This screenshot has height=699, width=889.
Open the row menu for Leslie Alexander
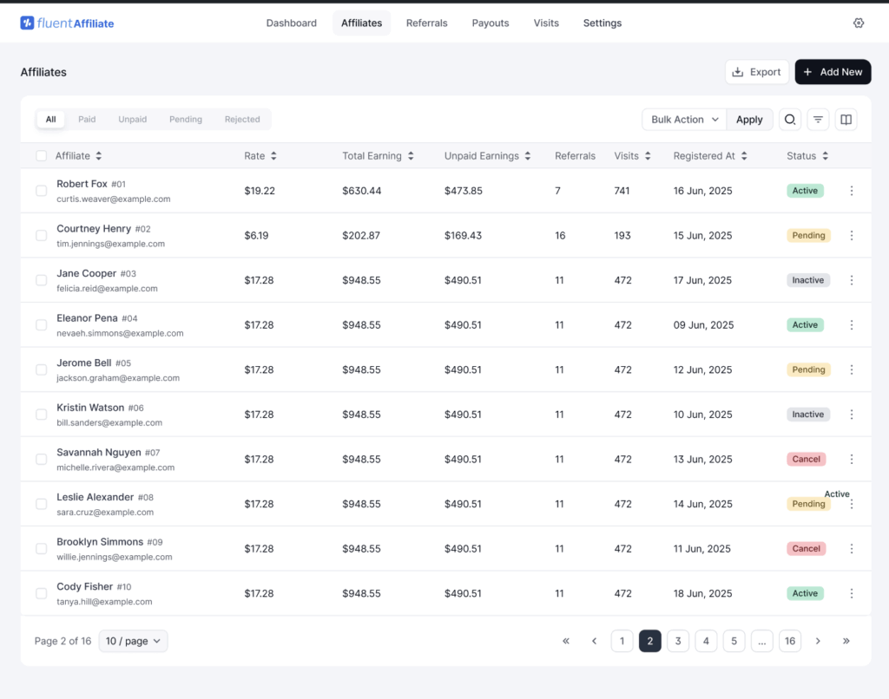852,504
